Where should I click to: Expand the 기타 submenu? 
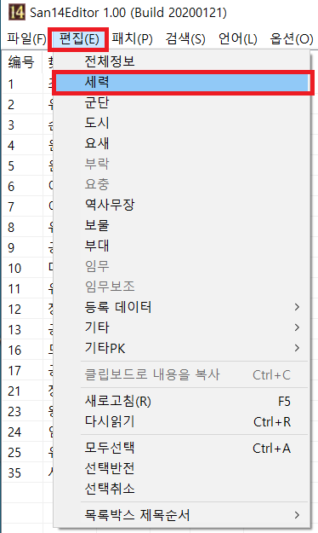click(x=183, y=327)
